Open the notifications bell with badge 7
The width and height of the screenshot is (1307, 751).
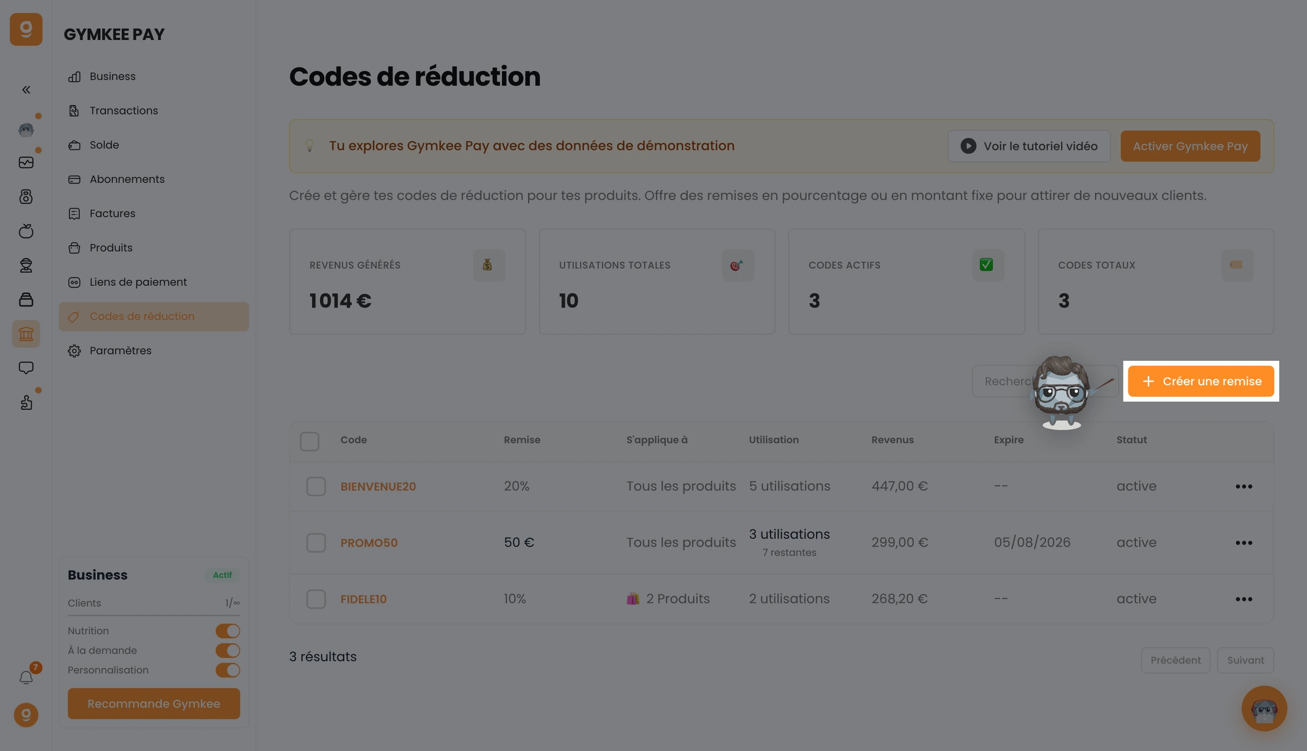[x=26, y=678]
